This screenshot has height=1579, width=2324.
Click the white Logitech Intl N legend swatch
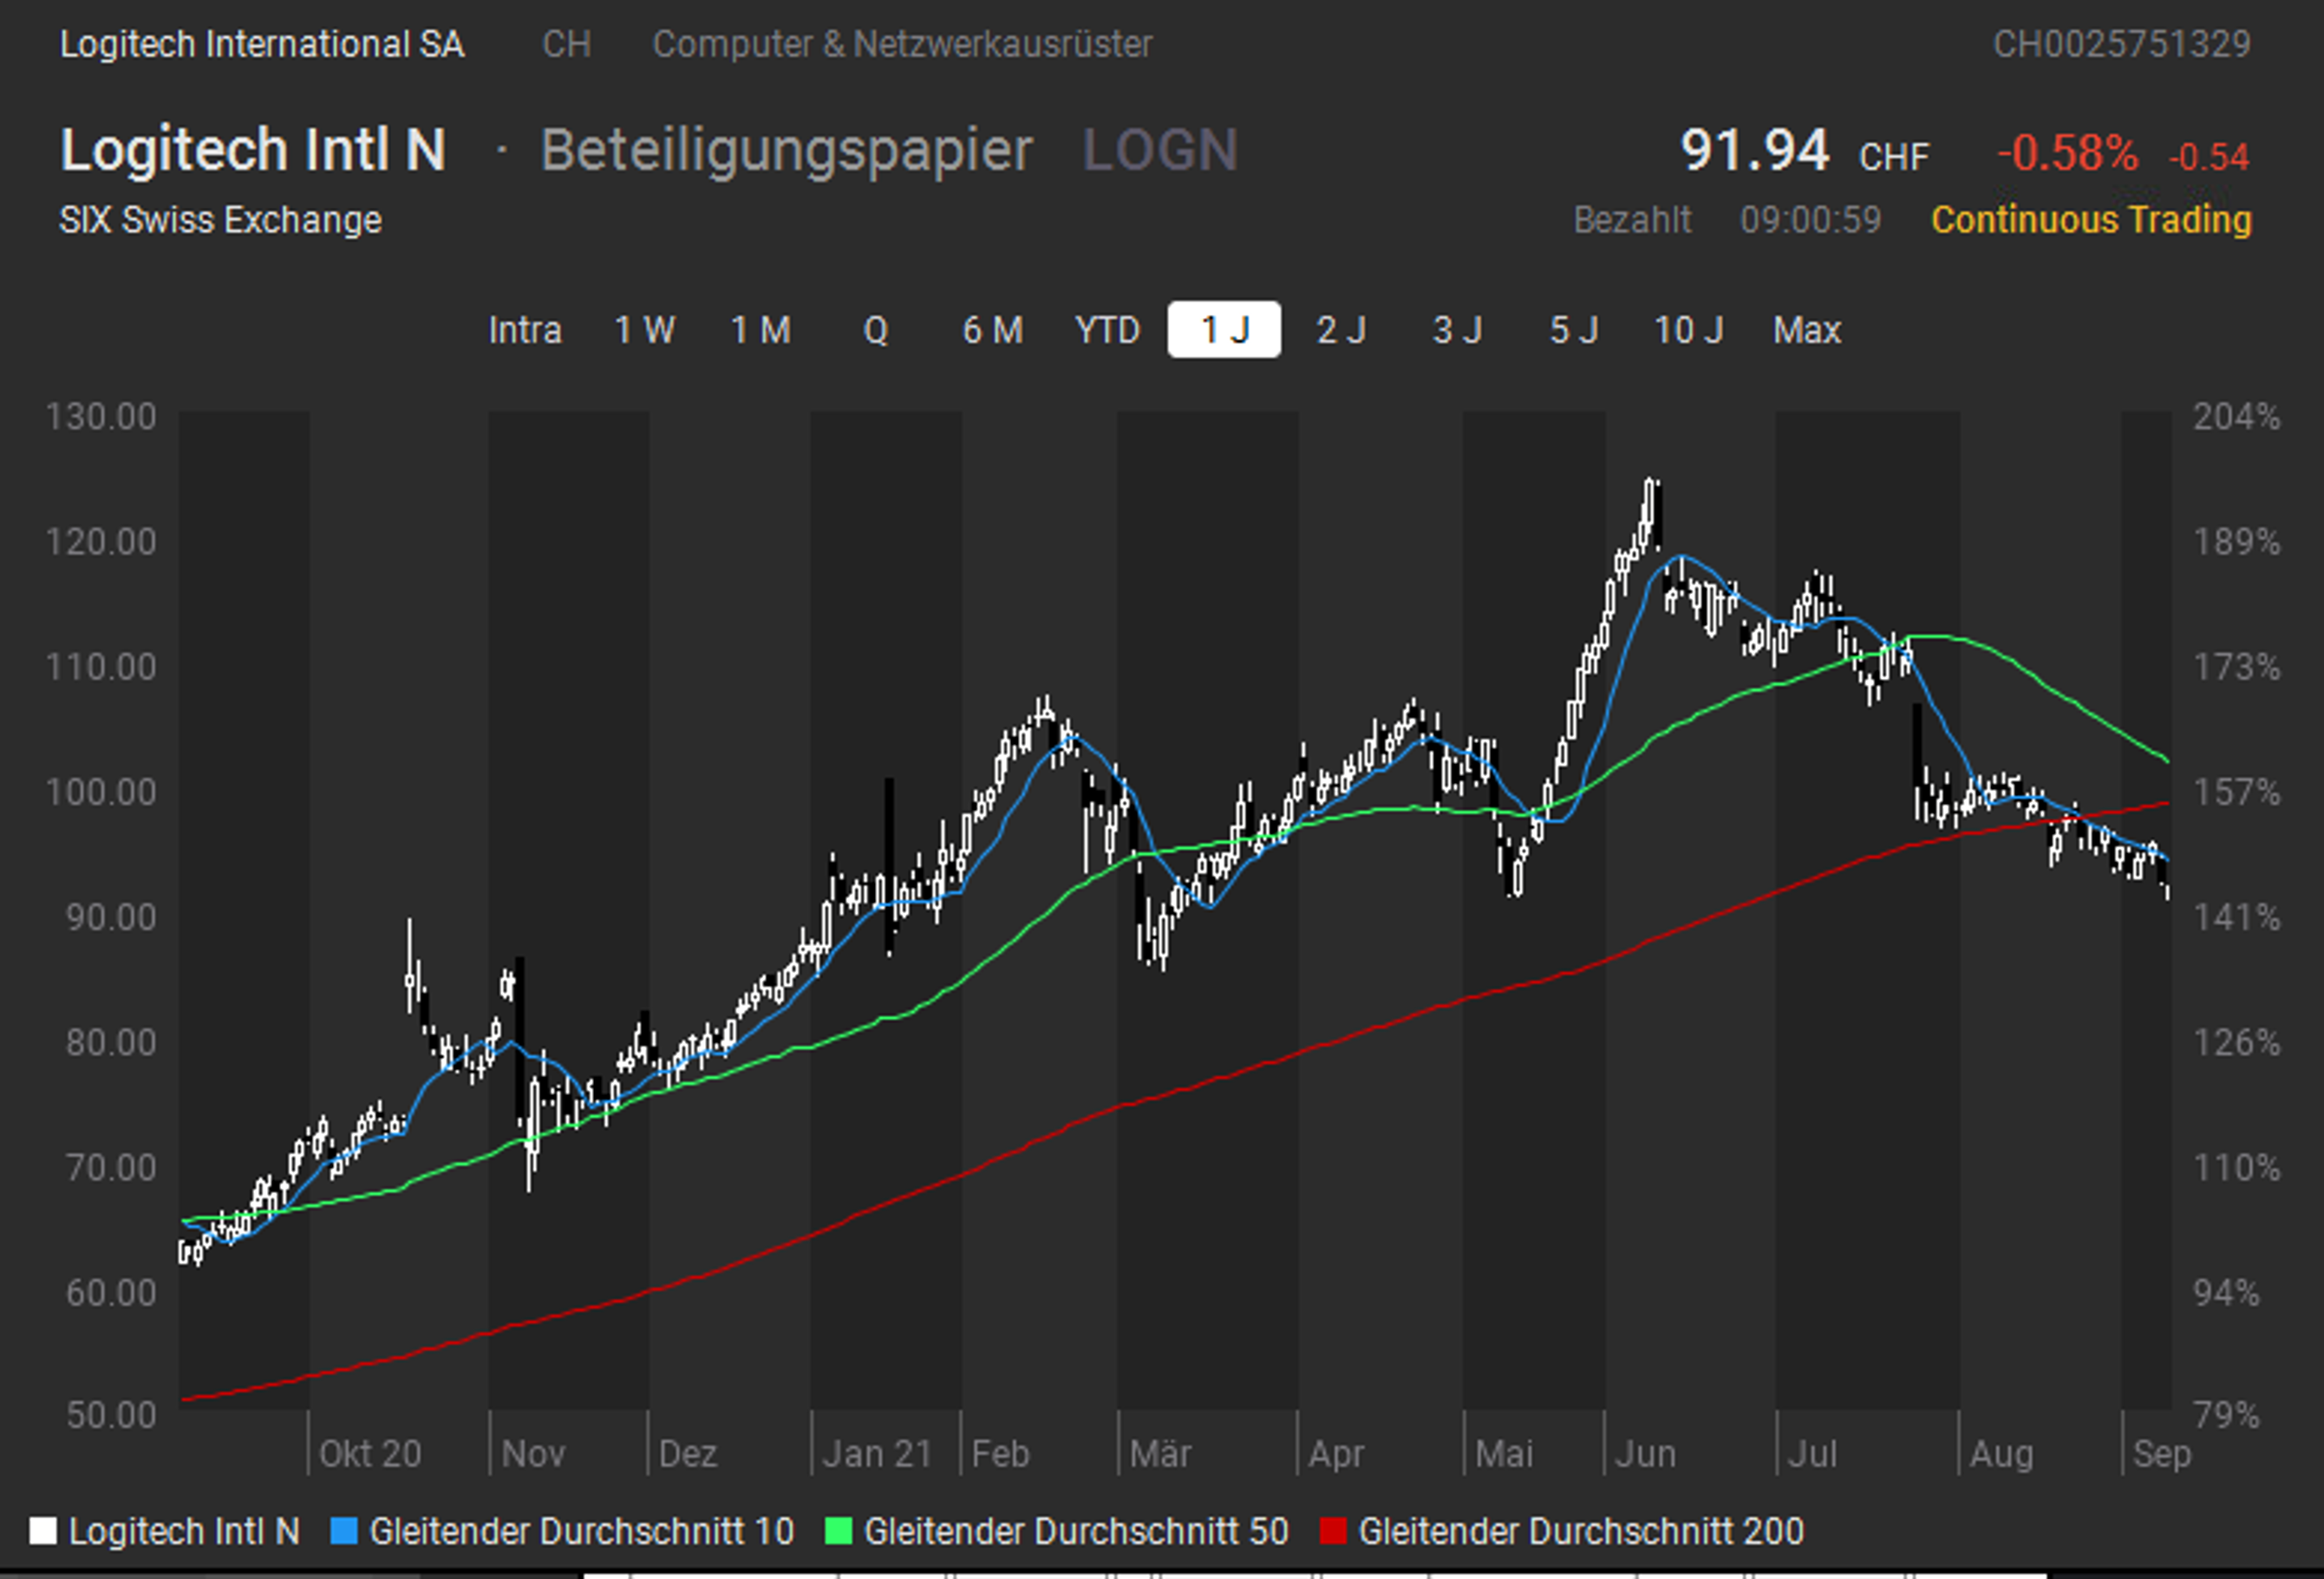point(43,1531)
